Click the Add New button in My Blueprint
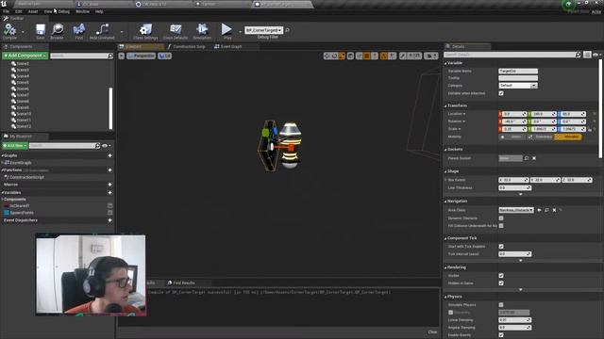Screen dimensions: 604x339 point(15,146)
